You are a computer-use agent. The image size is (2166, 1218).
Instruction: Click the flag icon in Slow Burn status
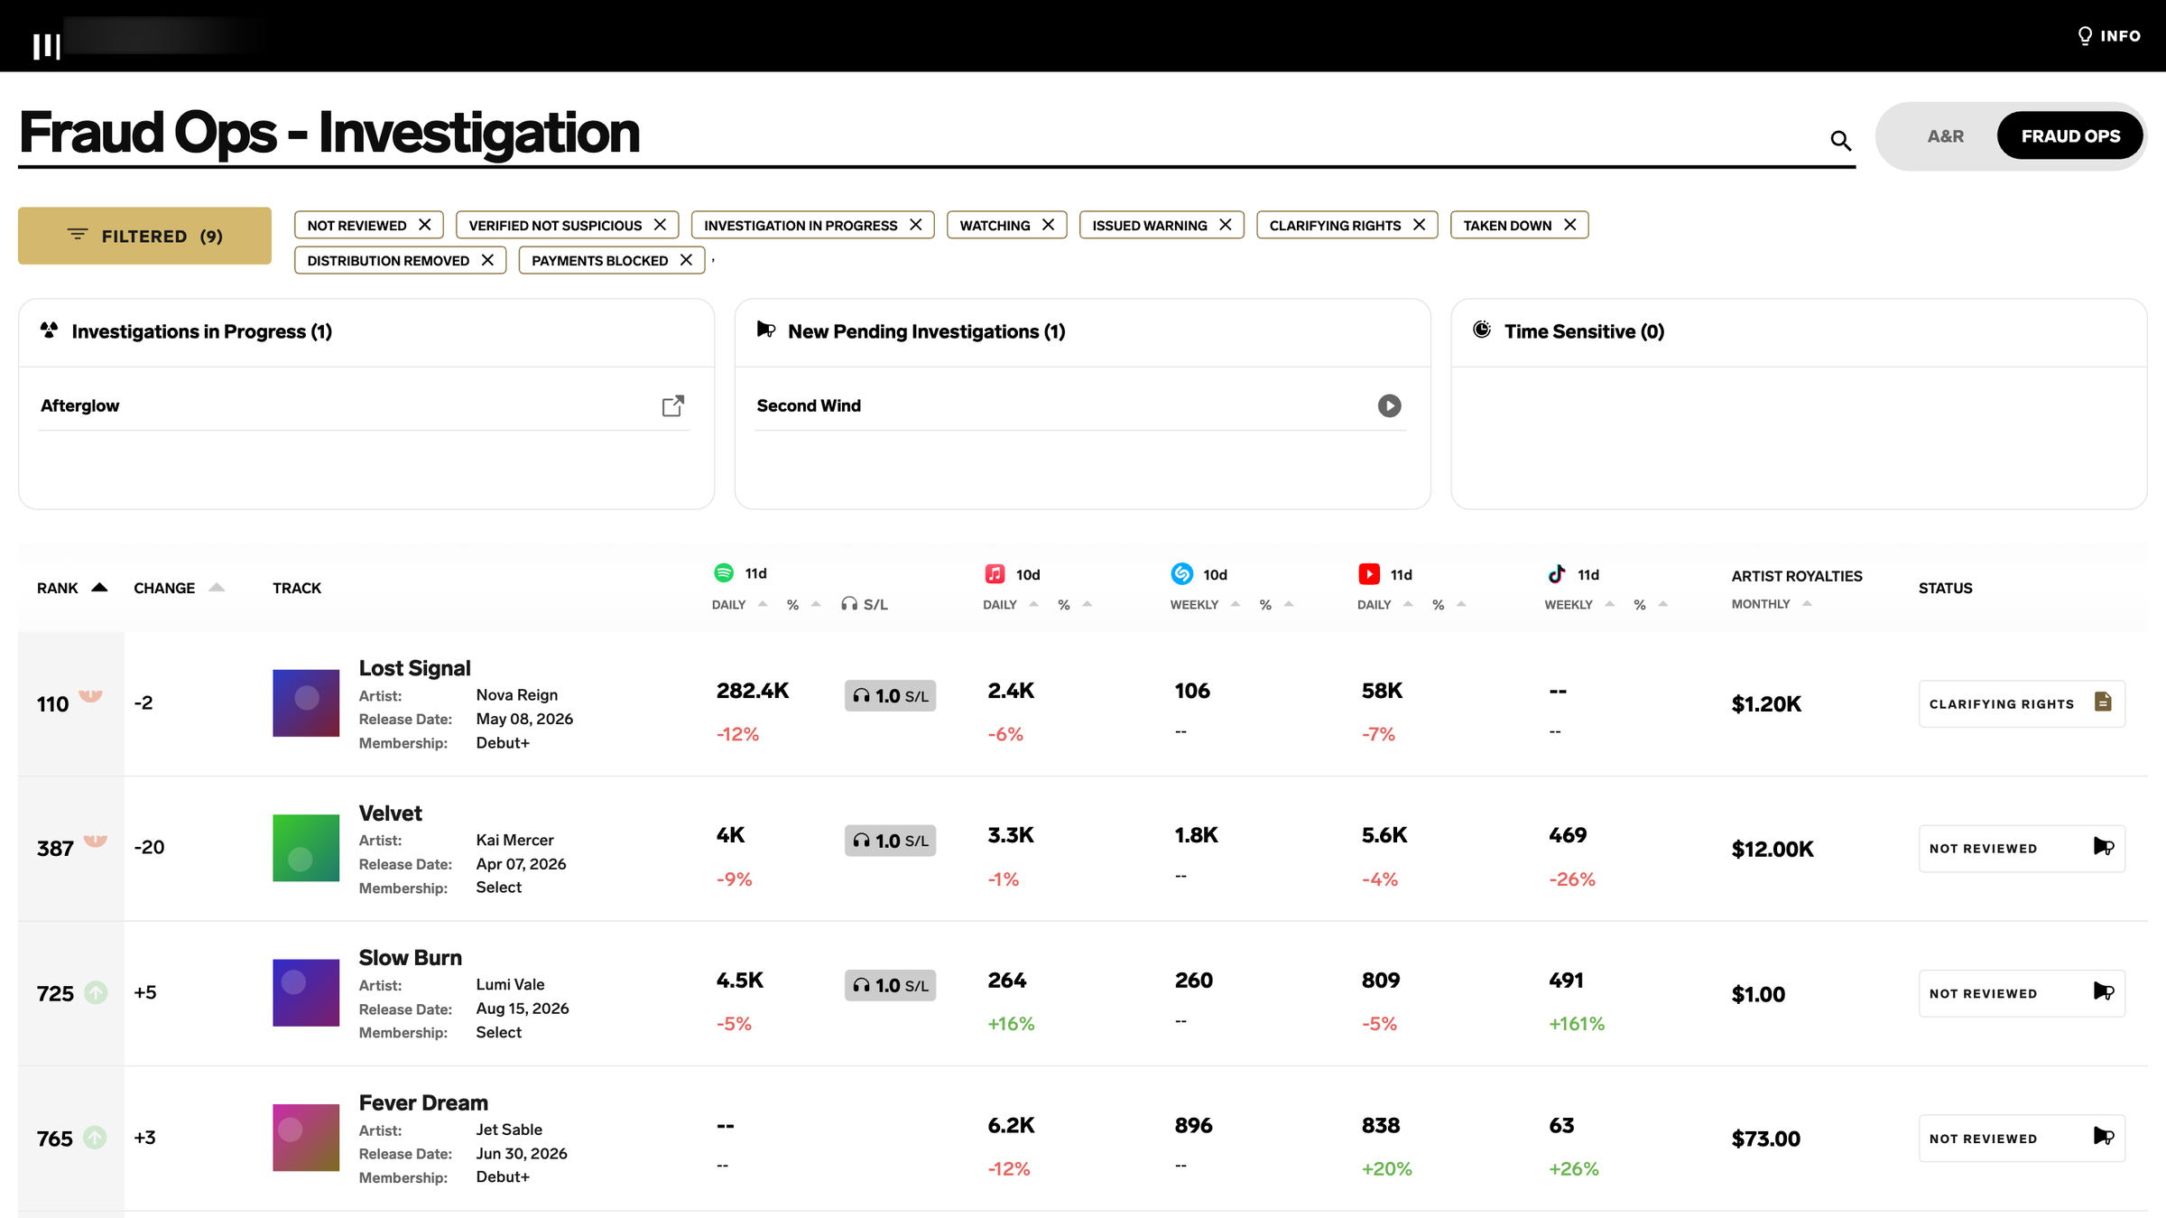coord(2103,991)
